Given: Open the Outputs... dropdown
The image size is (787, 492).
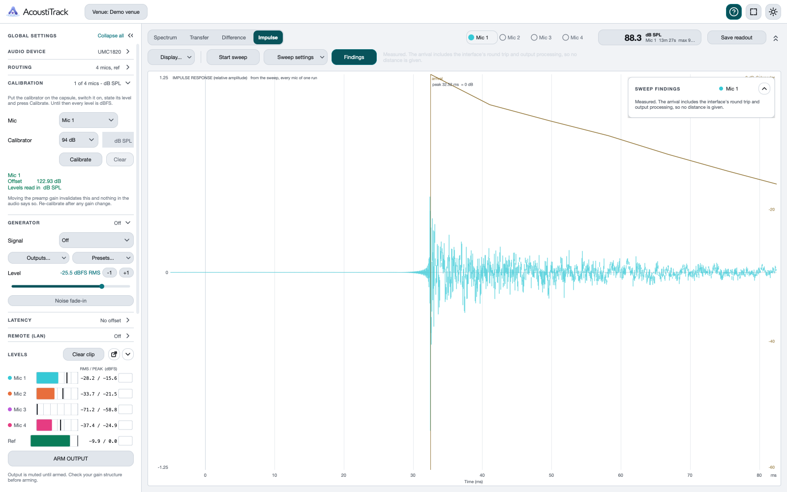Looking at the screenshot, I should 39,258.
